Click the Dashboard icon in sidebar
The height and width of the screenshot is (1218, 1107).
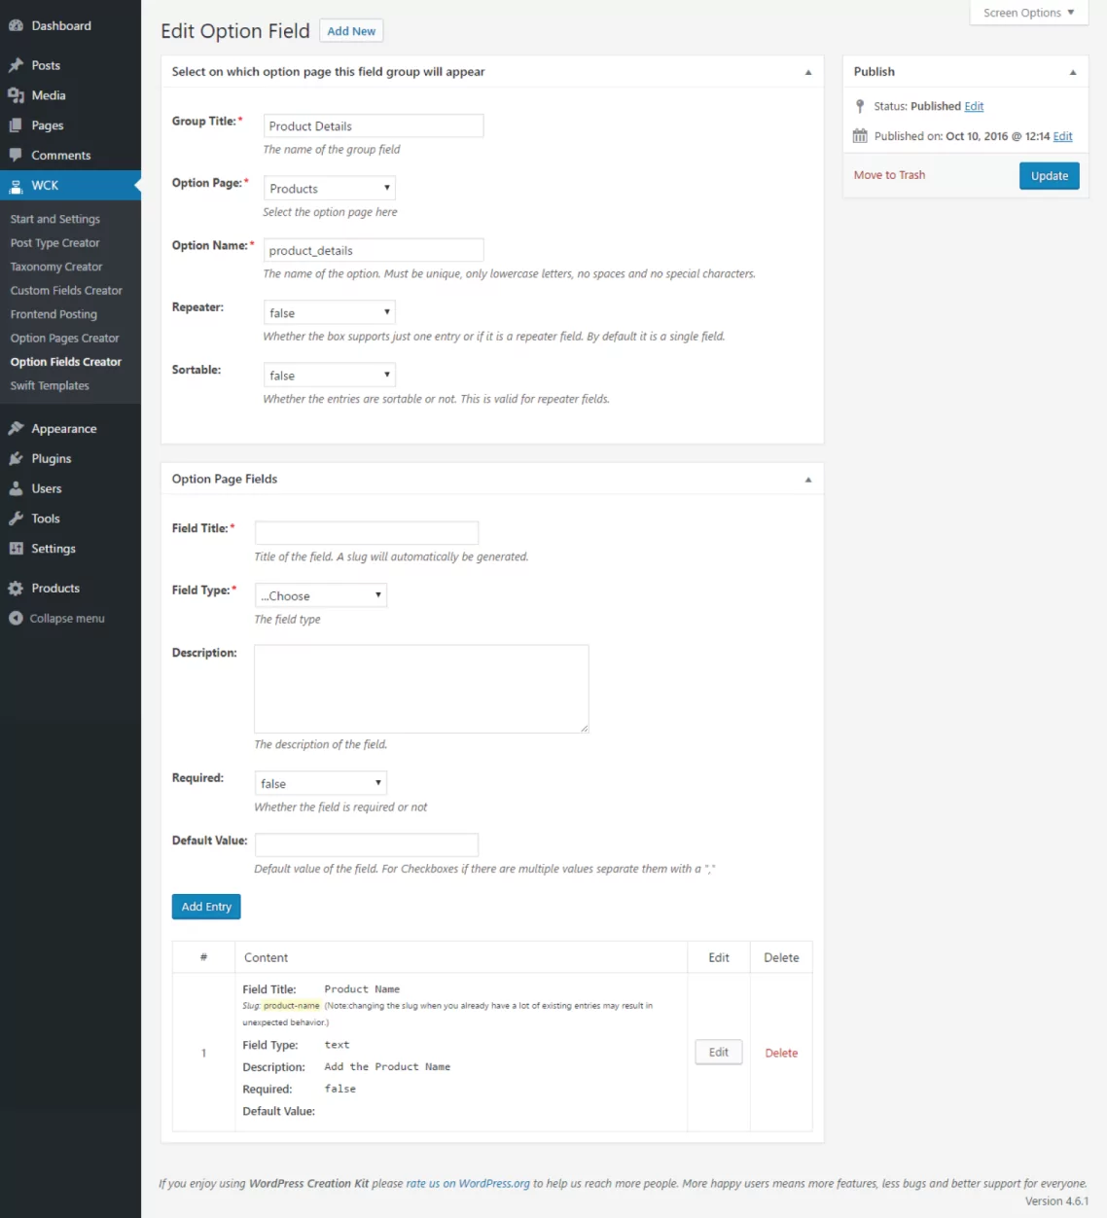(x=16, y=26)
